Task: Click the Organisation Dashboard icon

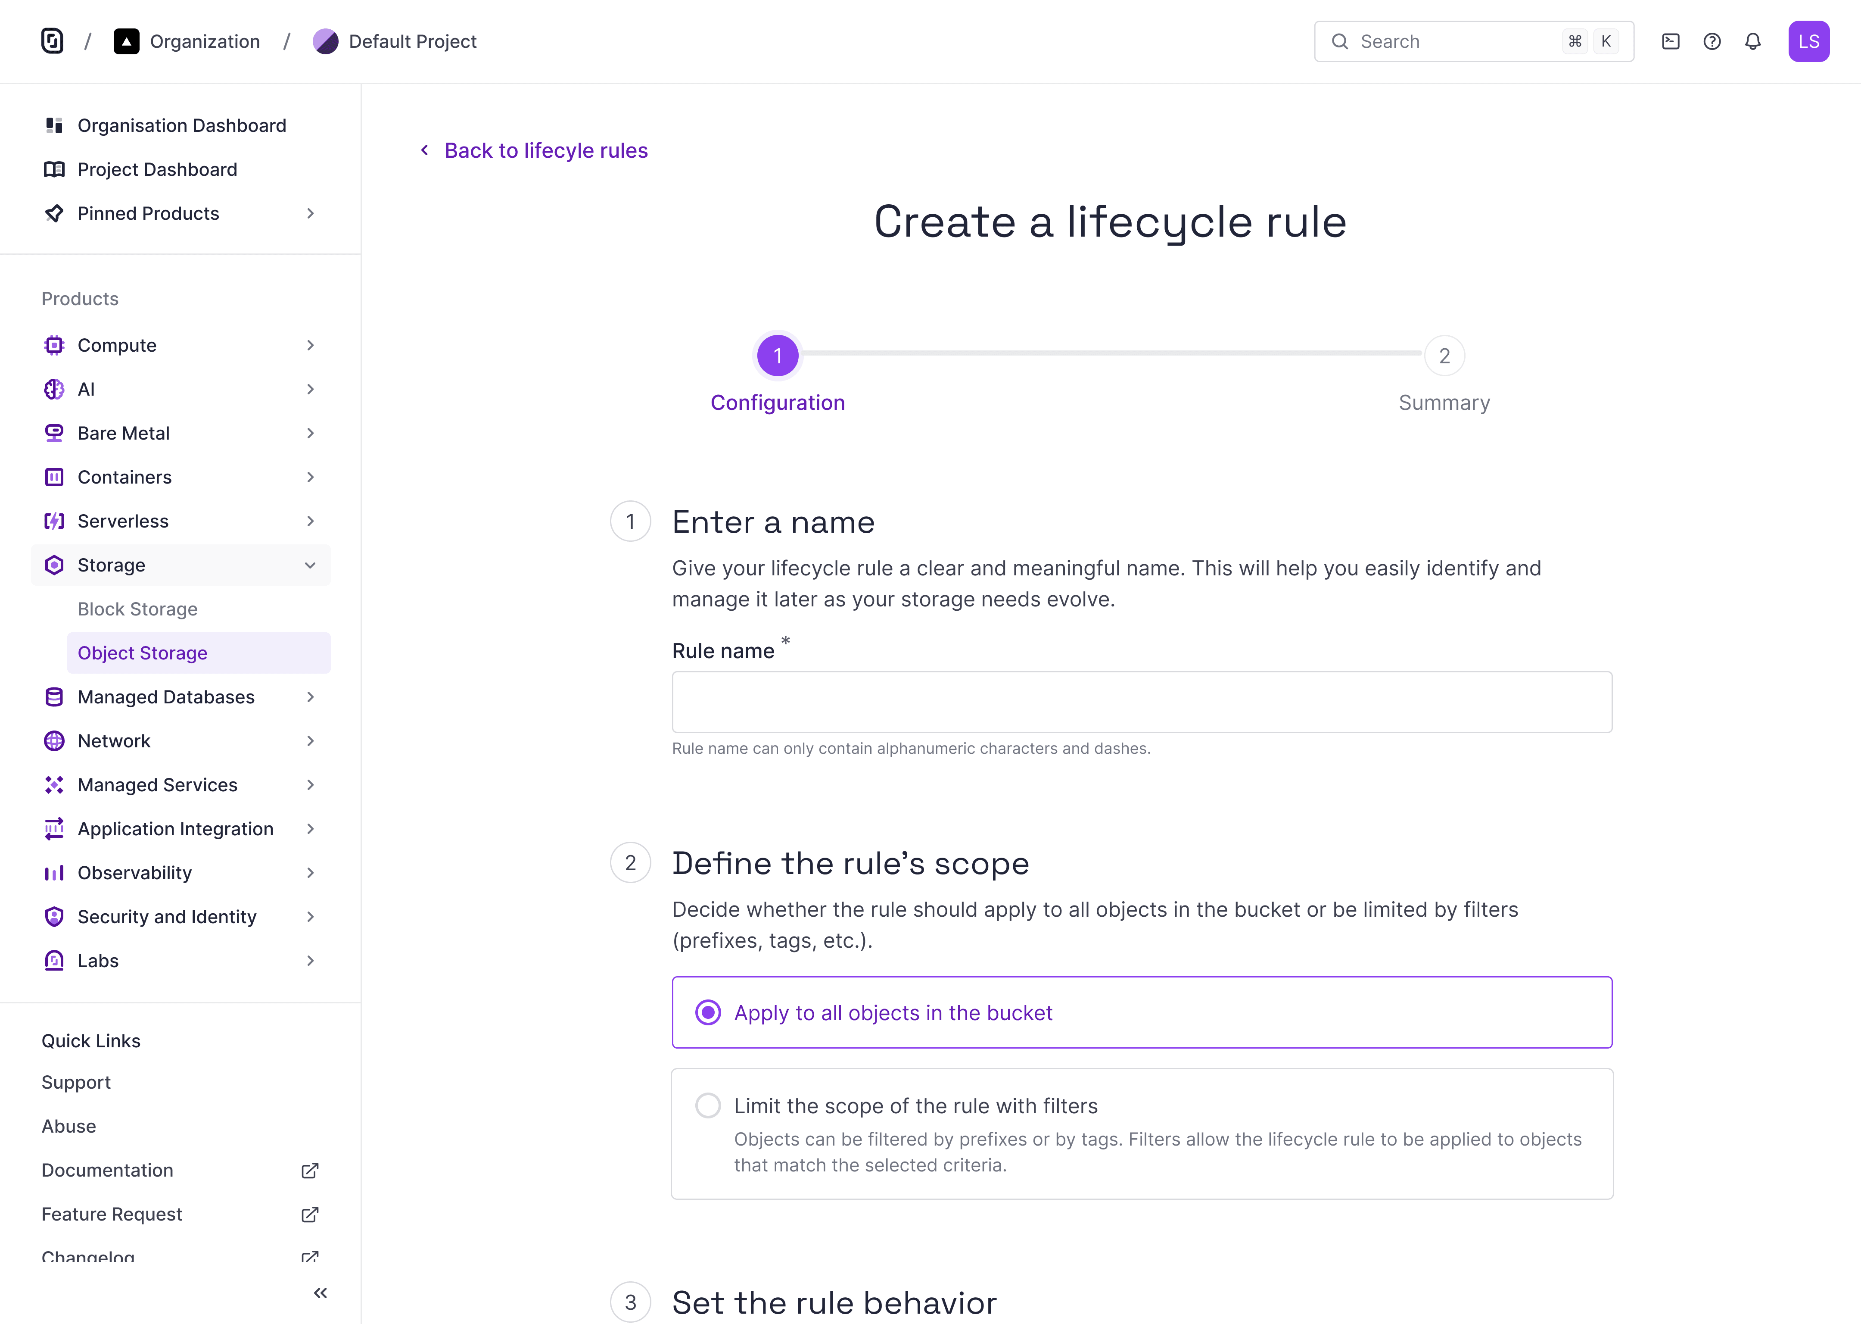Action: pyautogui.click(x=55, y=125)
